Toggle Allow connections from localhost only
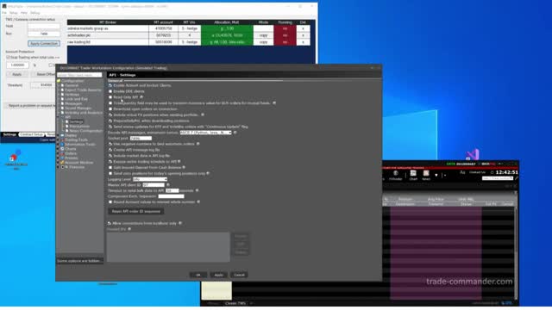 110,223
